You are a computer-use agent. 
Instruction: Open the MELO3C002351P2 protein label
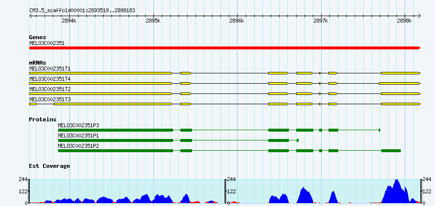point(79,146)
